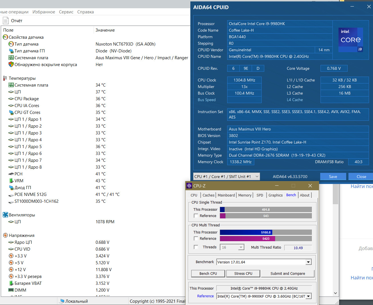Click the shield icon for chassis intrusion
This screenshot has height=305, width=373.
click(x=11, y=64)
